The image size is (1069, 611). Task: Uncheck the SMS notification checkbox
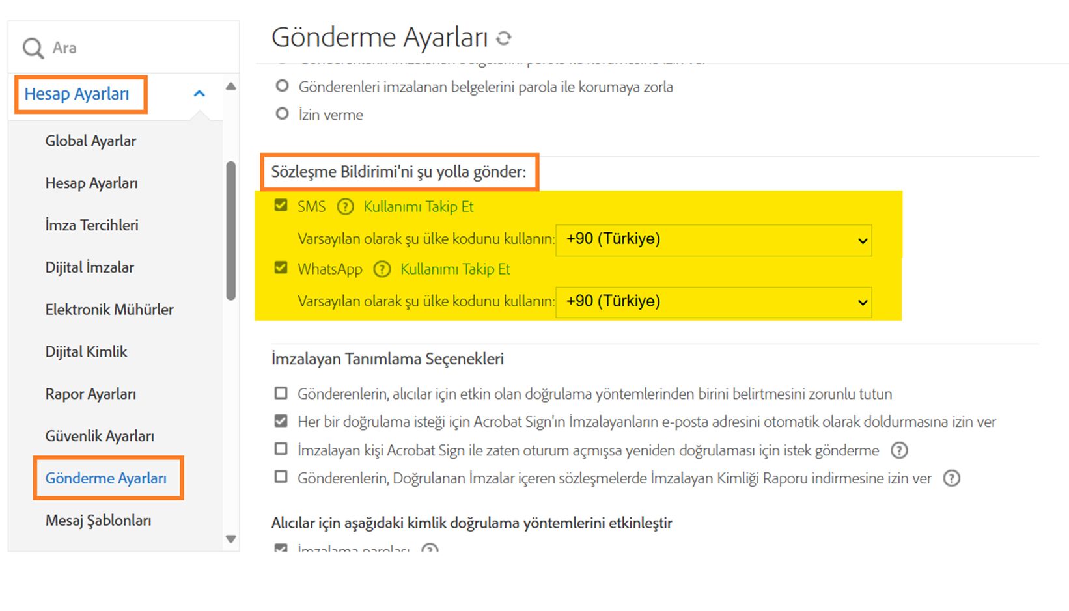click(281, 206)
